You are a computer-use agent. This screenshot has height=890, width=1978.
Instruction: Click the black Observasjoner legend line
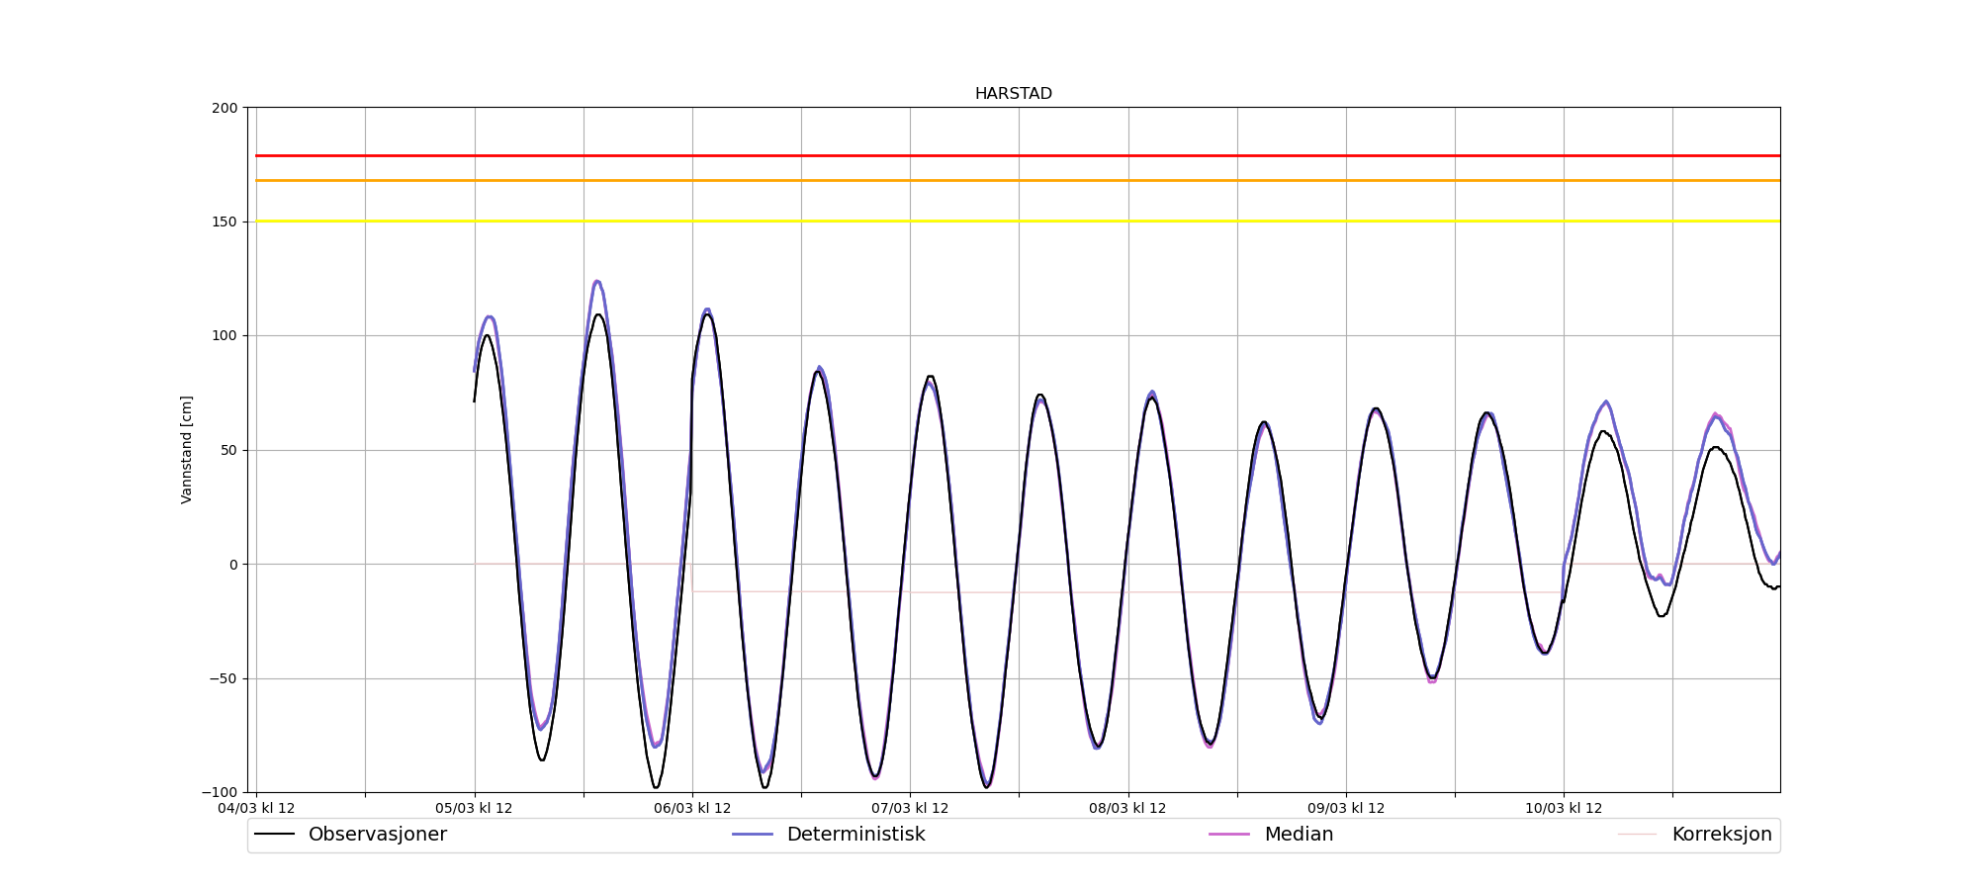[274, 835]
